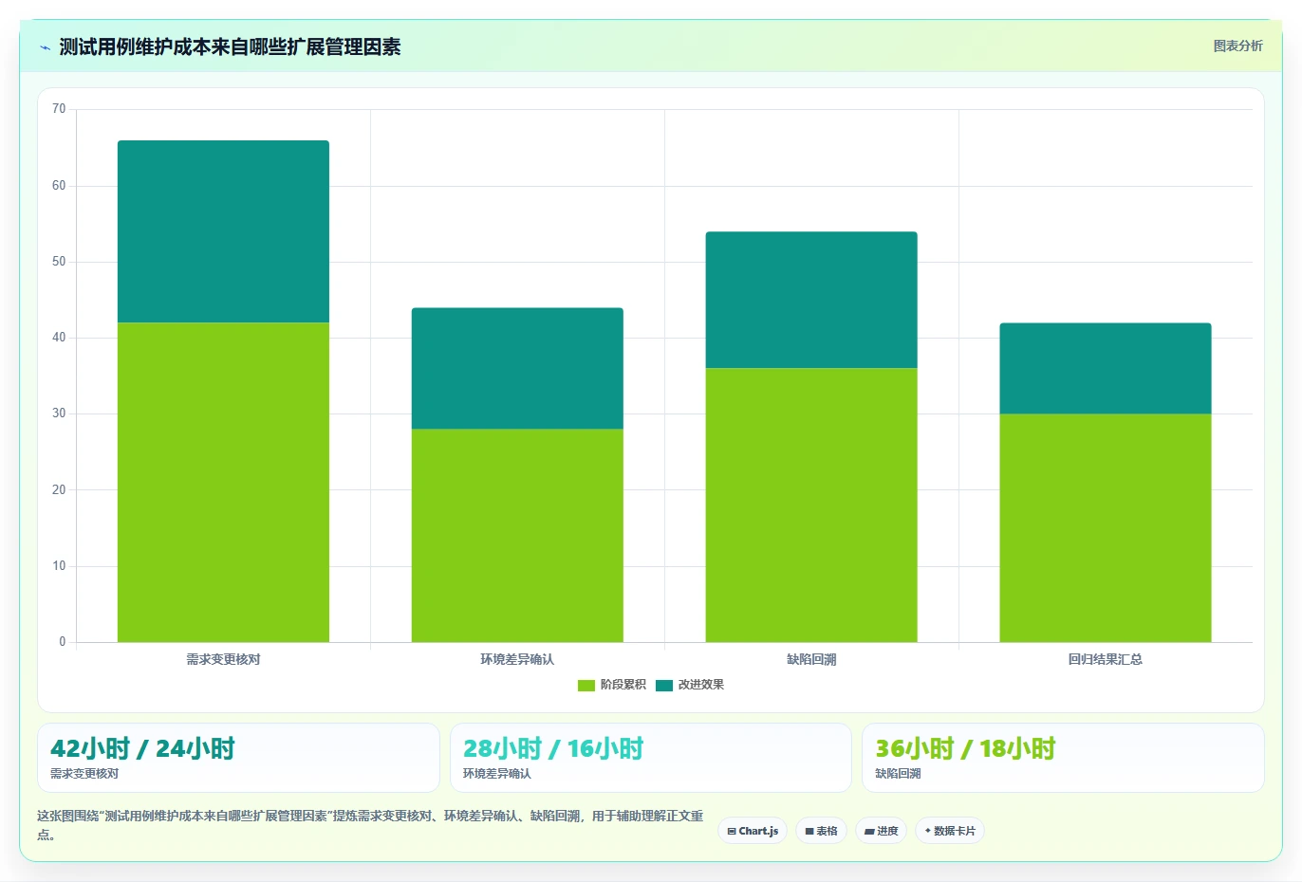Click the 缺陷回溯 x-axis label
Image resolution: width=1302 pixels, height=882 pixels.
(811, 659)
